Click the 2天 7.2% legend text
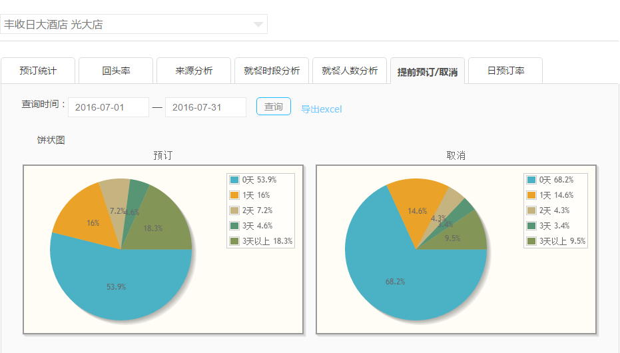The height and width of the screenshot is (353, 620). (x=258, y=210)
